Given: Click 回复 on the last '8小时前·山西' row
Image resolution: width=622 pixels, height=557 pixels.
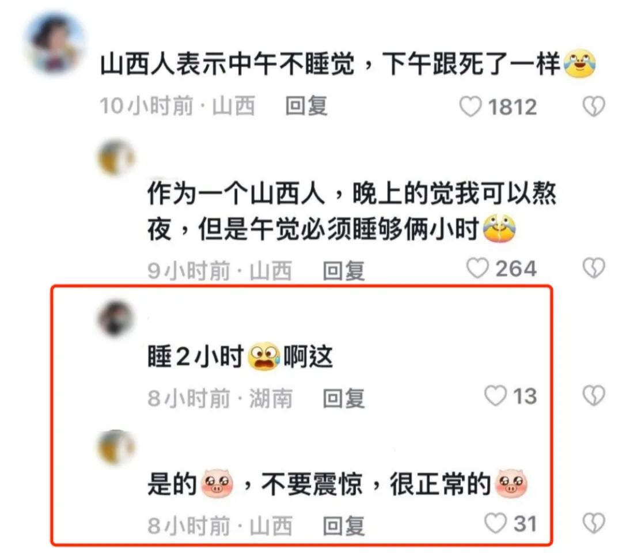Looking at the screenshot, I should coord(343,525).
